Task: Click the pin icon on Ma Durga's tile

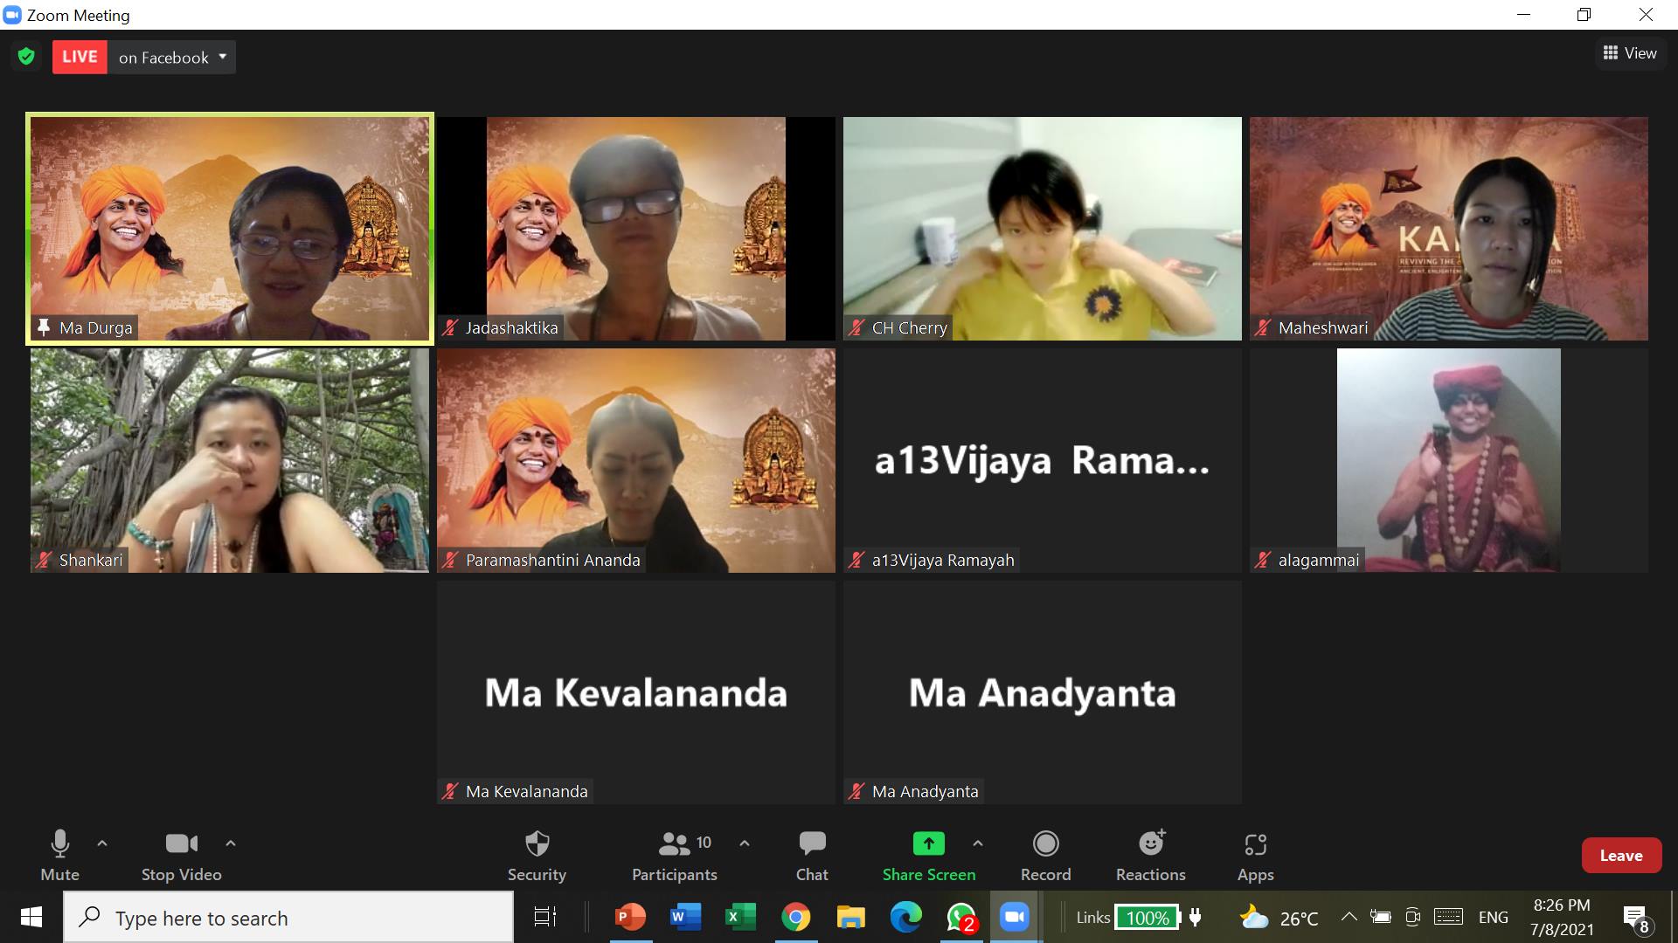Action: click(x=43, y=327)
